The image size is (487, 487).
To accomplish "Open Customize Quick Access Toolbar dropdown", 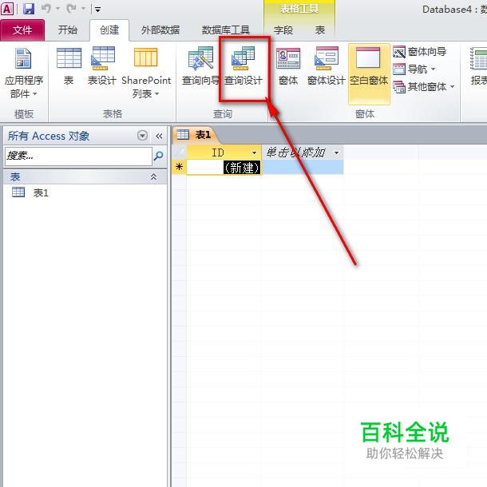I will point(97,10).
